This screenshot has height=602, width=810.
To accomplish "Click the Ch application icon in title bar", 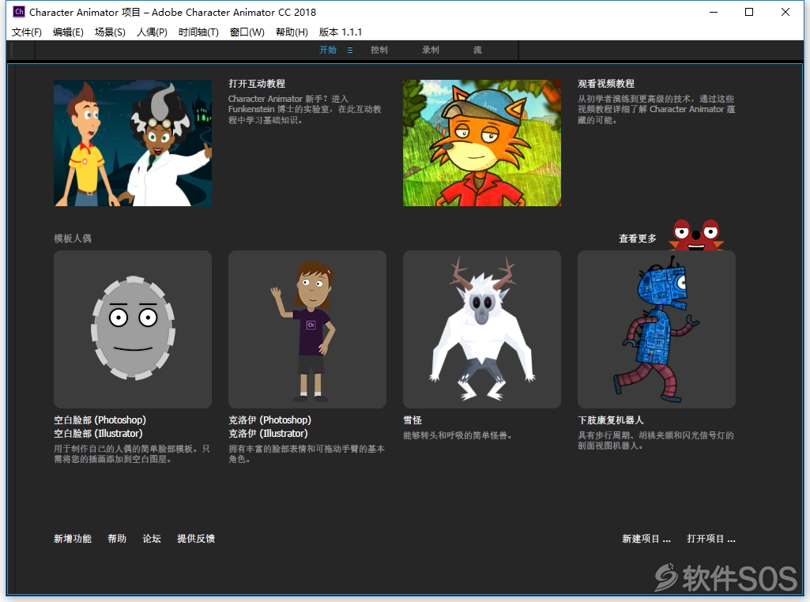I will [19, 11].
